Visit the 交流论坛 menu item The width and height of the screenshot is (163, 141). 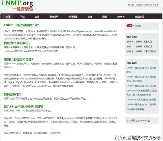pos(139,17)
